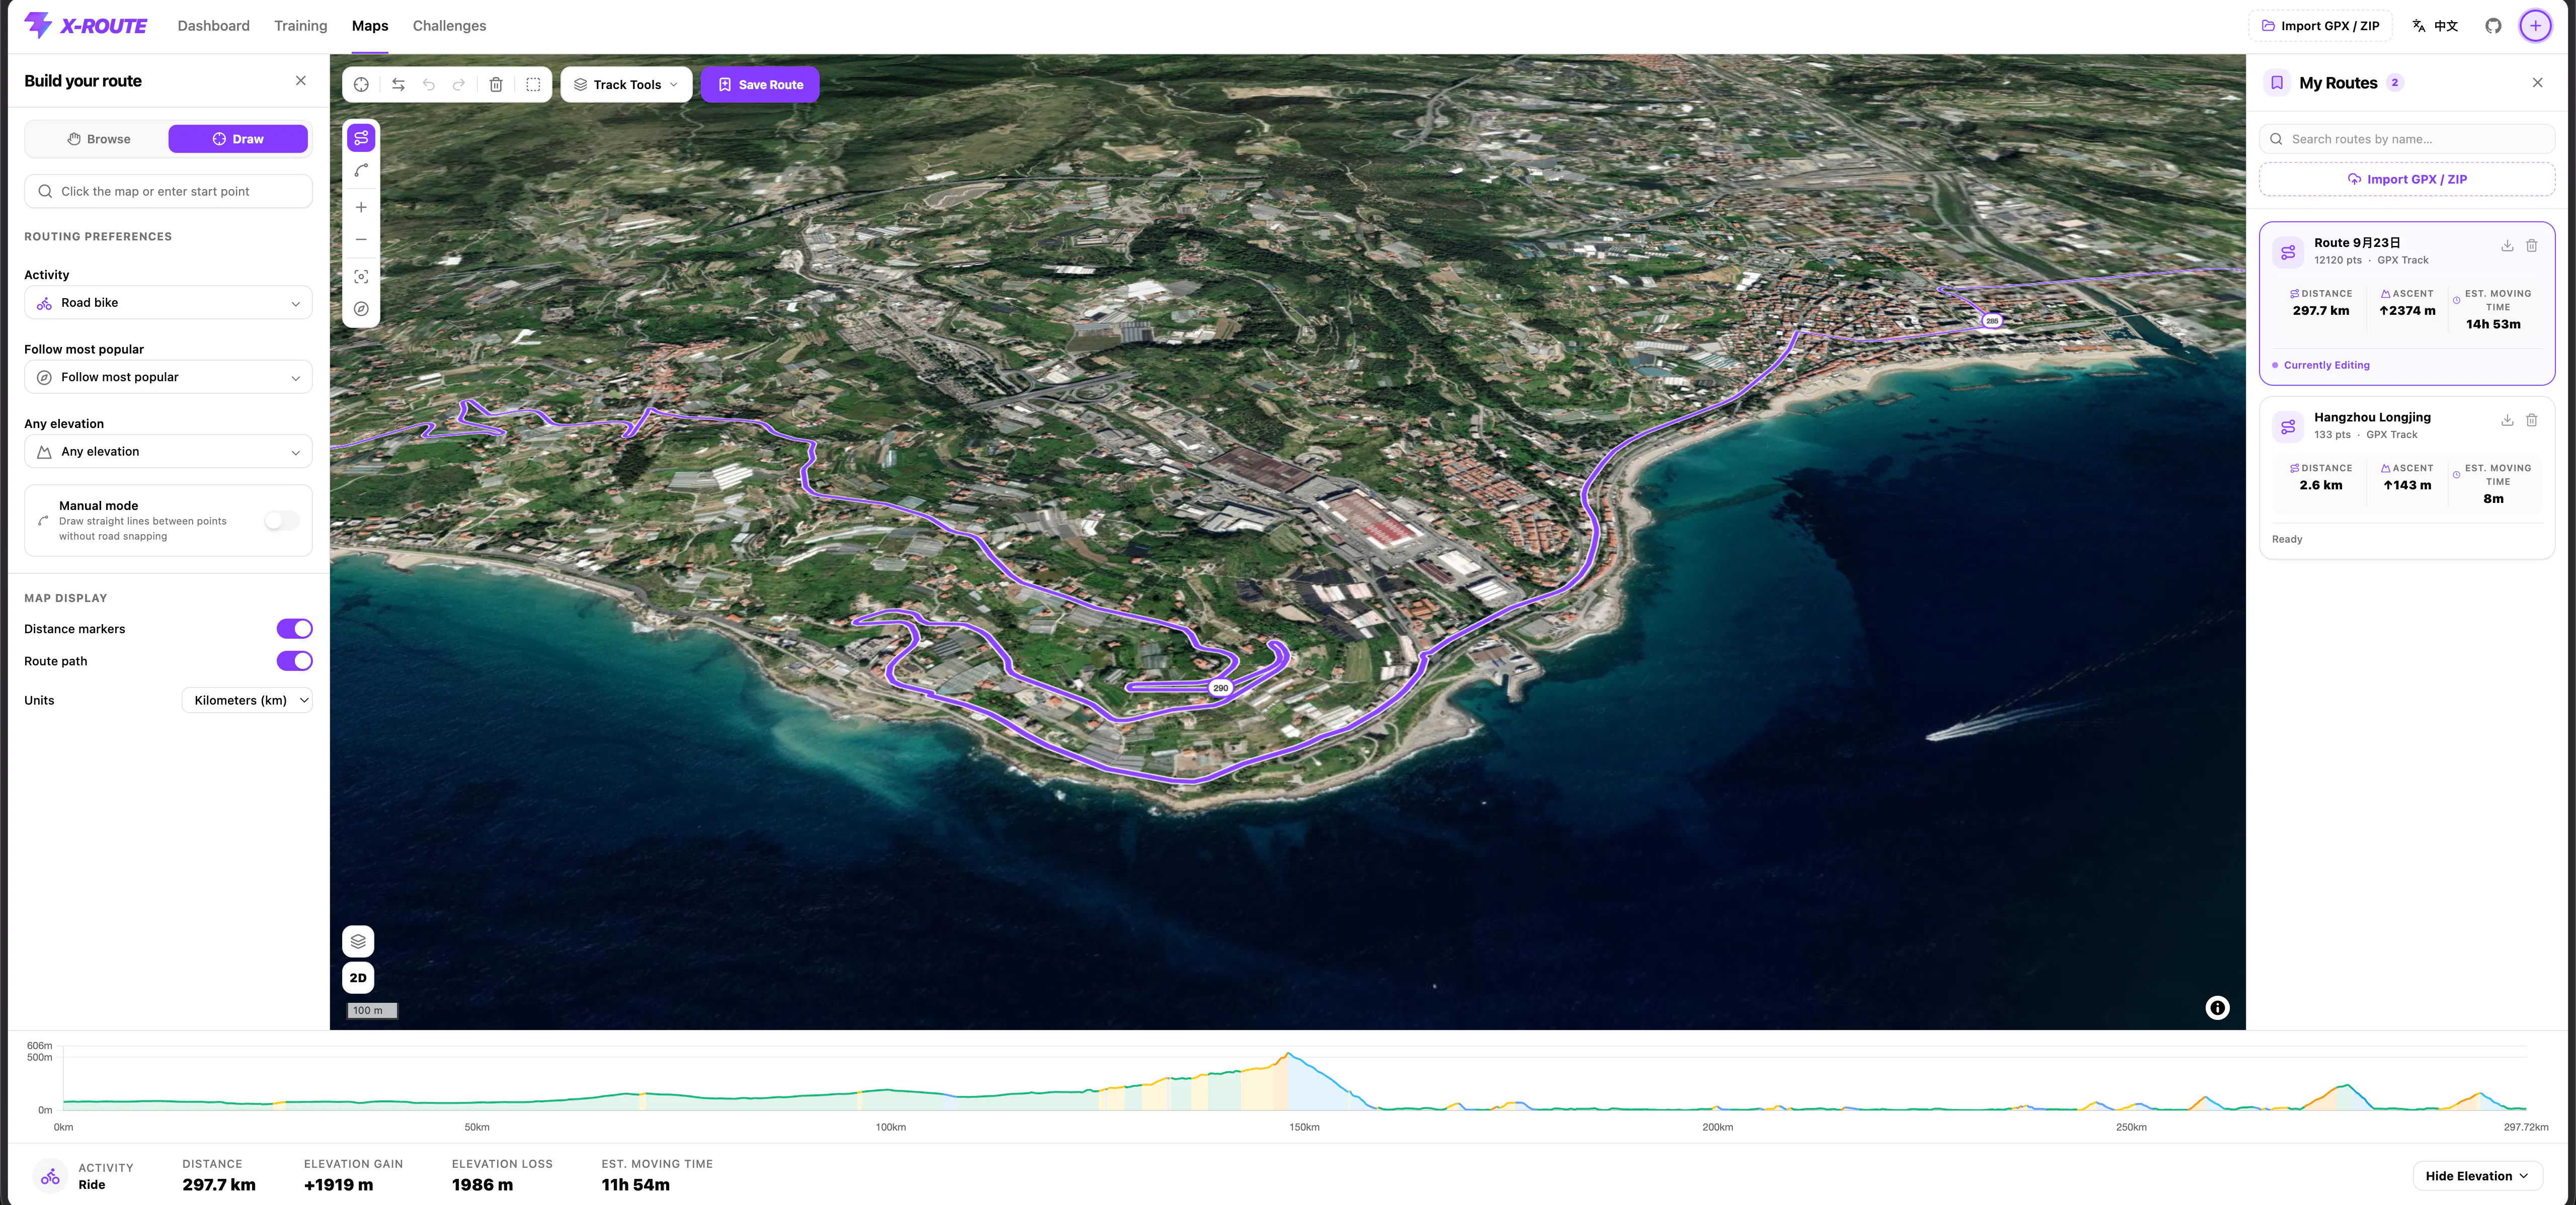Expand the Road bike activity dropdown
2576x1205 pixels.
[x=168, y=303]
